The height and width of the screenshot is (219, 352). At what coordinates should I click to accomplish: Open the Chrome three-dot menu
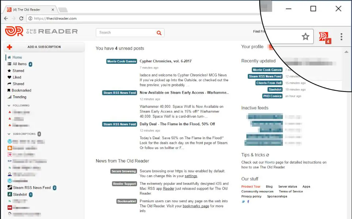click(341, 36)
